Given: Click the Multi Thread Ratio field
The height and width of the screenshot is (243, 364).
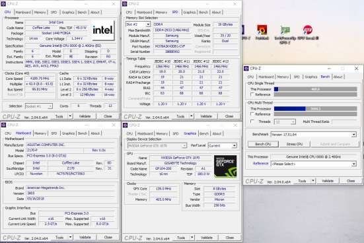Looking at the screenshot, I should click(344, 121).
